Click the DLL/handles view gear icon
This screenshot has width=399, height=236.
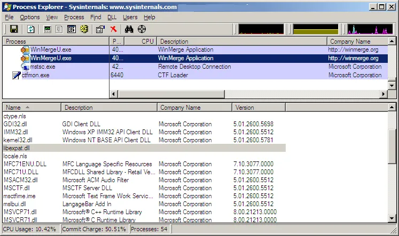click(x=84, y=29)
